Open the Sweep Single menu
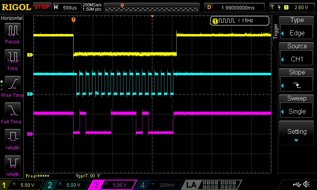This screenshot has height=190, width=317. click(x=296, y=106)
